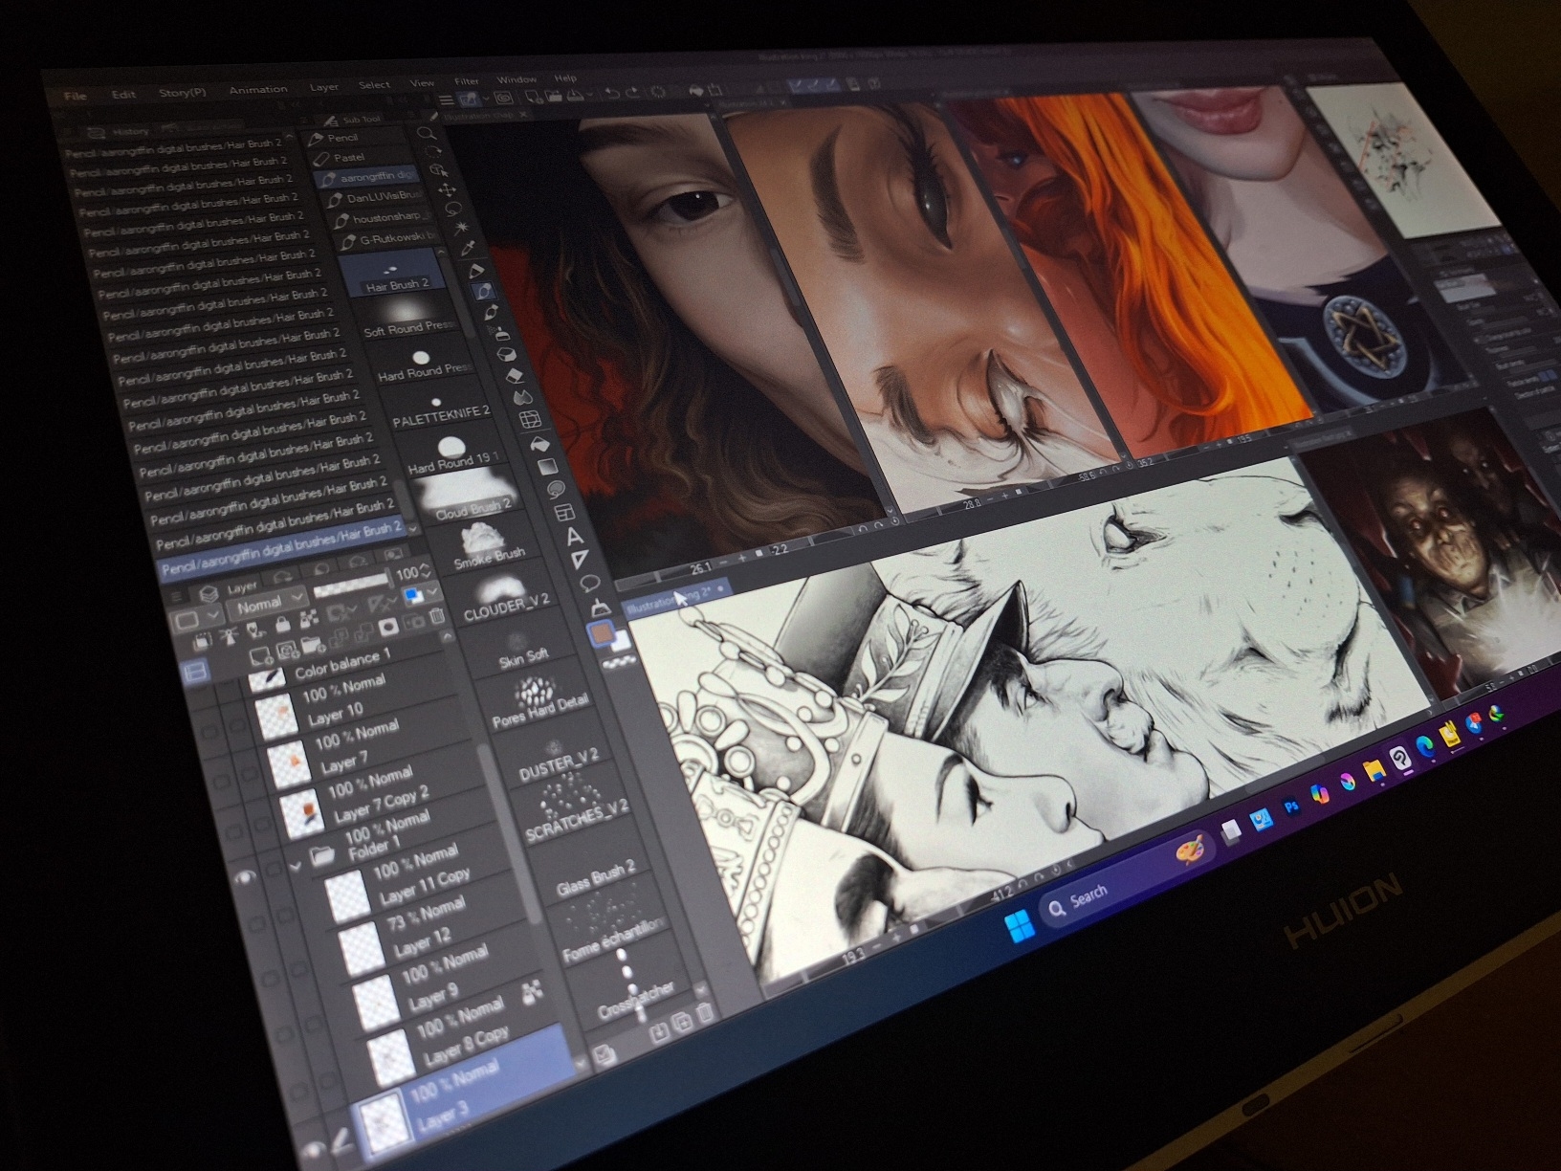Viewport: 1561px width, 1171px height.
Task: Toggle visibility of Layer 3
Action: point(314,1151)
